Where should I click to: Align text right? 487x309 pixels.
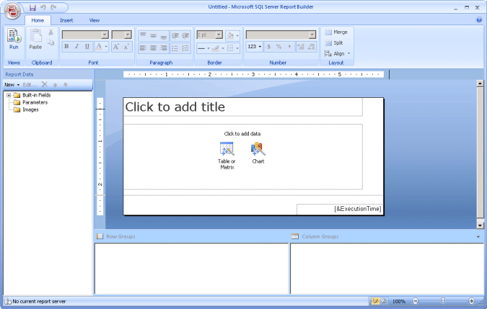click(164, 48)
